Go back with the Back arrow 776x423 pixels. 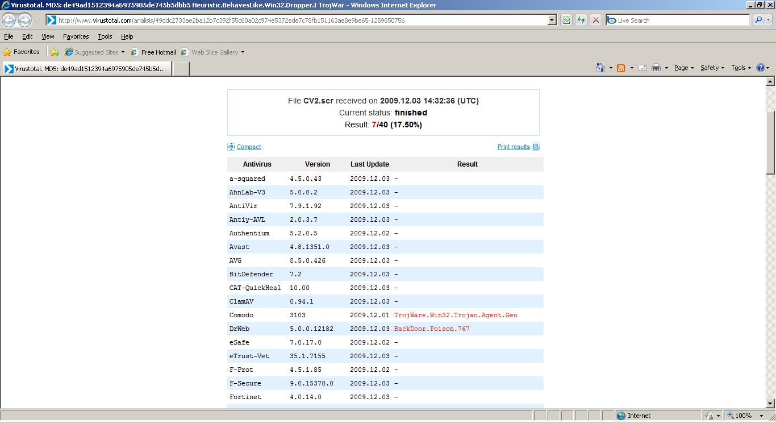[x=9, y=20]
